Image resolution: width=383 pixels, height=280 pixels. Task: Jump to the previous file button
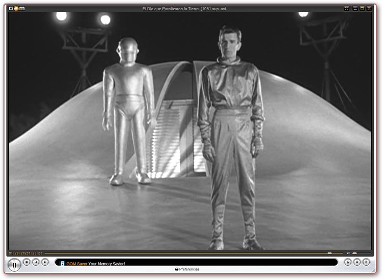tap(36, 262)
